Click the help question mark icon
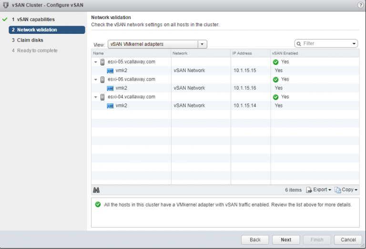Viewport: 366px width, 249px height. coord(360,5)
